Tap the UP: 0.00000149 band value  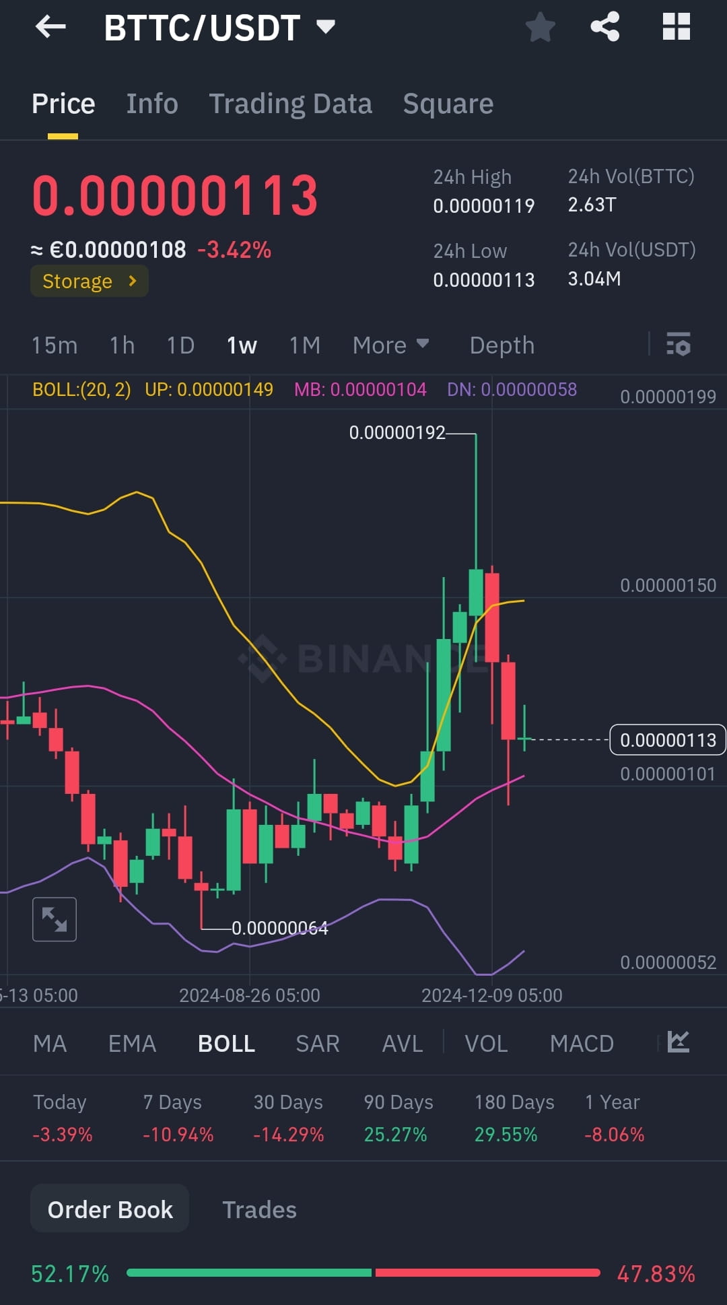[209, 389]
